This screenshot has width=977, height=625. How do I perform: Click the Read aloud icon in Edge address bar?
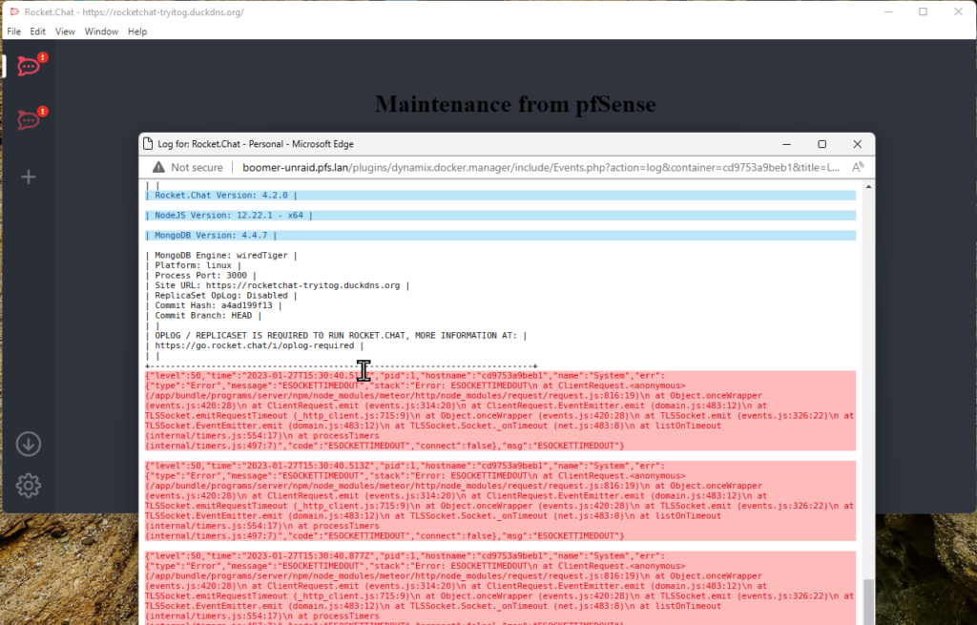point(858,167)
